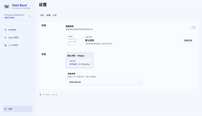Click the 设置 page title
This screenshot has height=116, width=202.
[x=43, y=5]
